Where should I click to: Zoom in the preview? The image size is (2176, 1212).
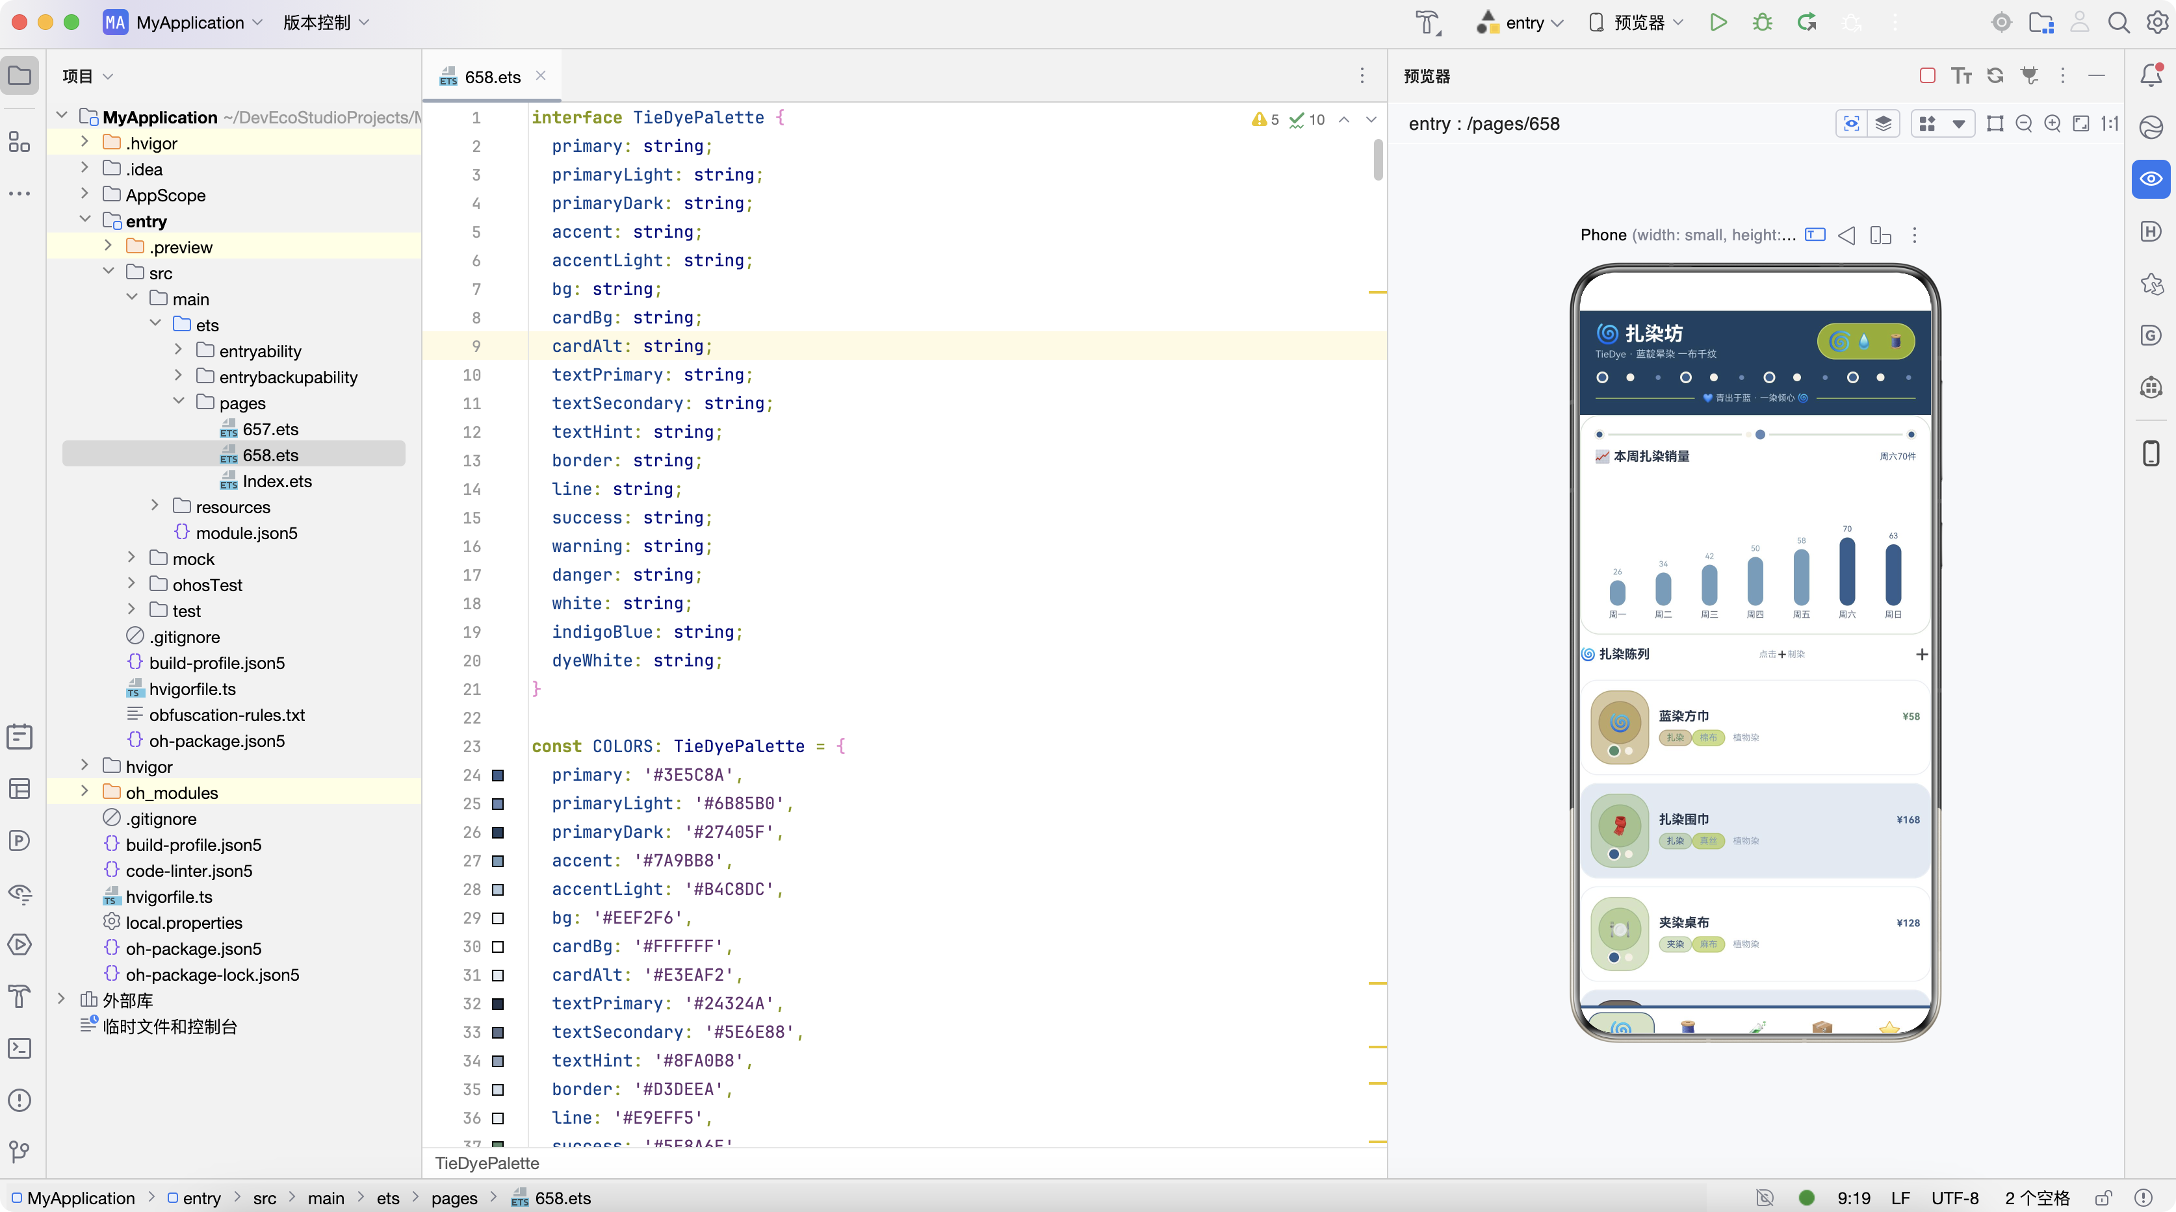click(2053, 124)
